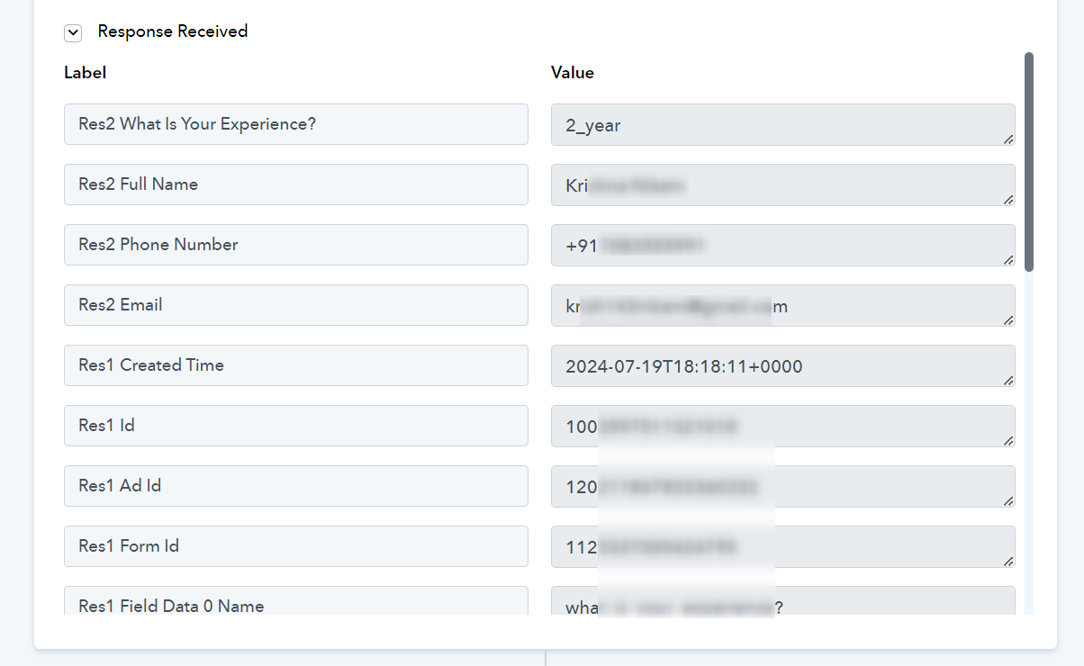1084x666 pixels.
Task: Select the Res2 Email label field
Action: (x=296, y=305)
